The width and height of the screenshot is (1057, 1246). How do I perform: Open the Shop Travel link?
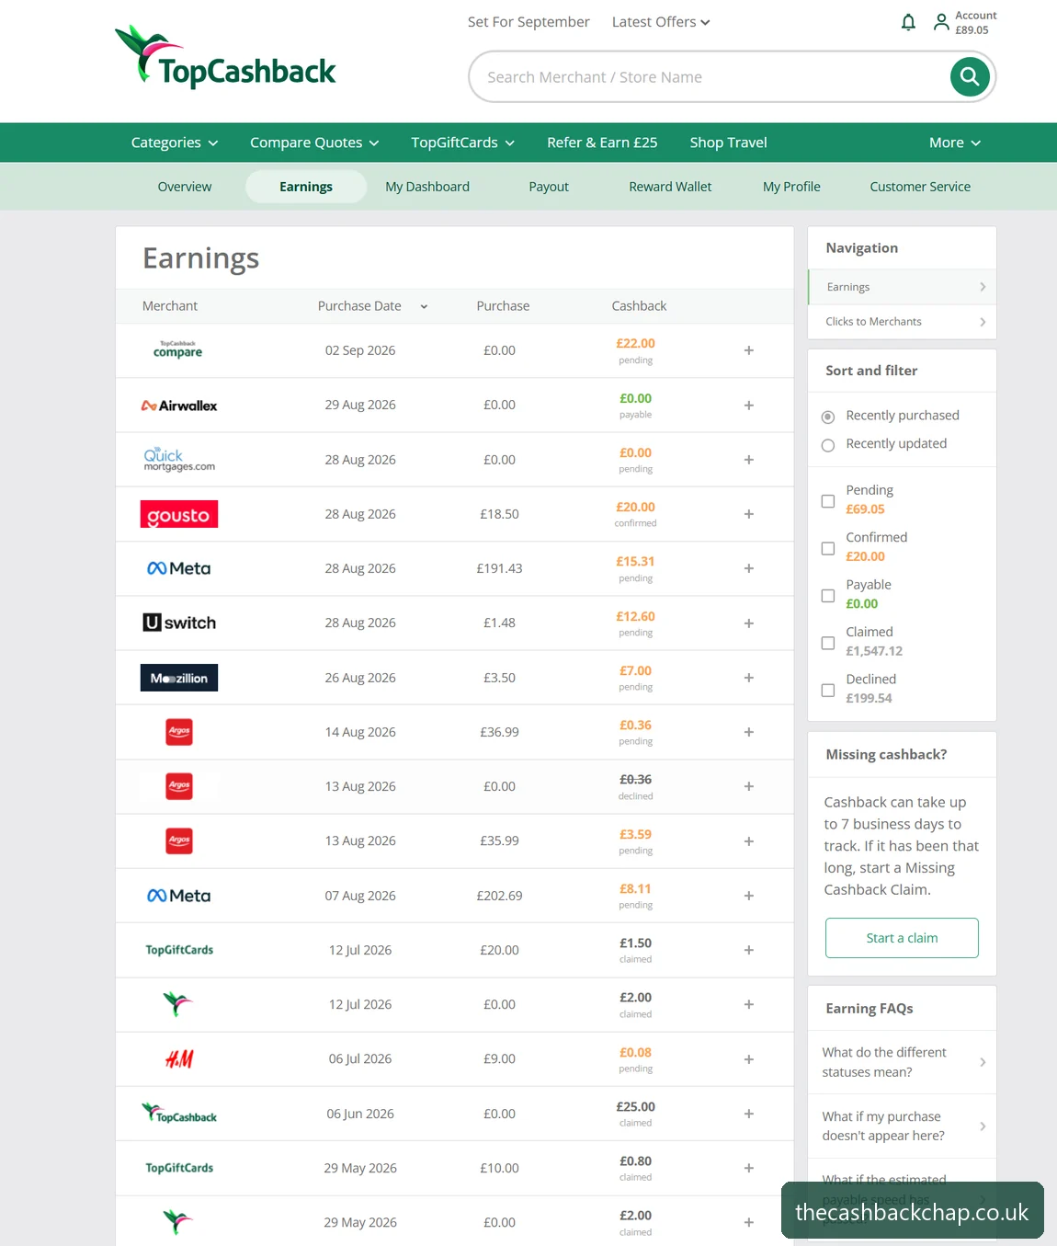(x=728, y=143)
